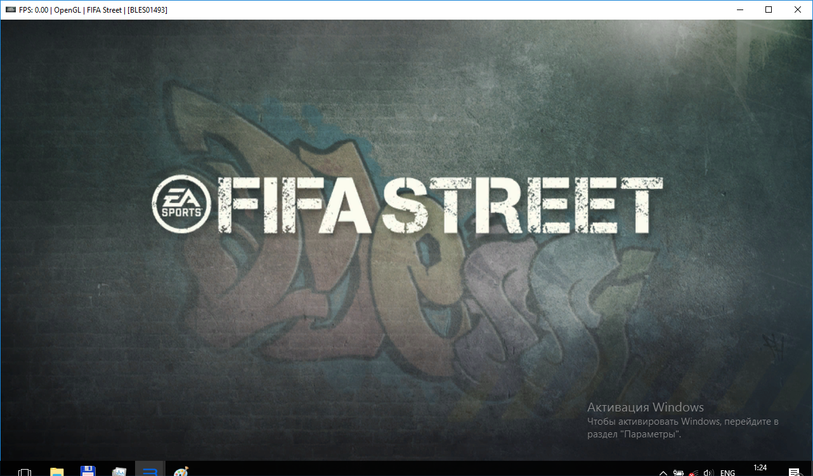
Task: Maximize the FIFA Street emulator window
Action: 769,9
